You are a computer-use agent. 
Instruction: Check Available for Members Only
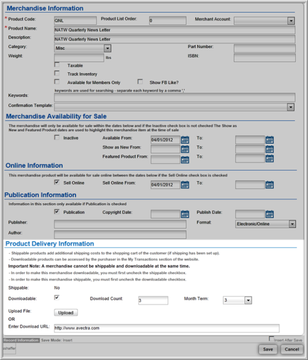pyautogui.click(x=57, y=82)
